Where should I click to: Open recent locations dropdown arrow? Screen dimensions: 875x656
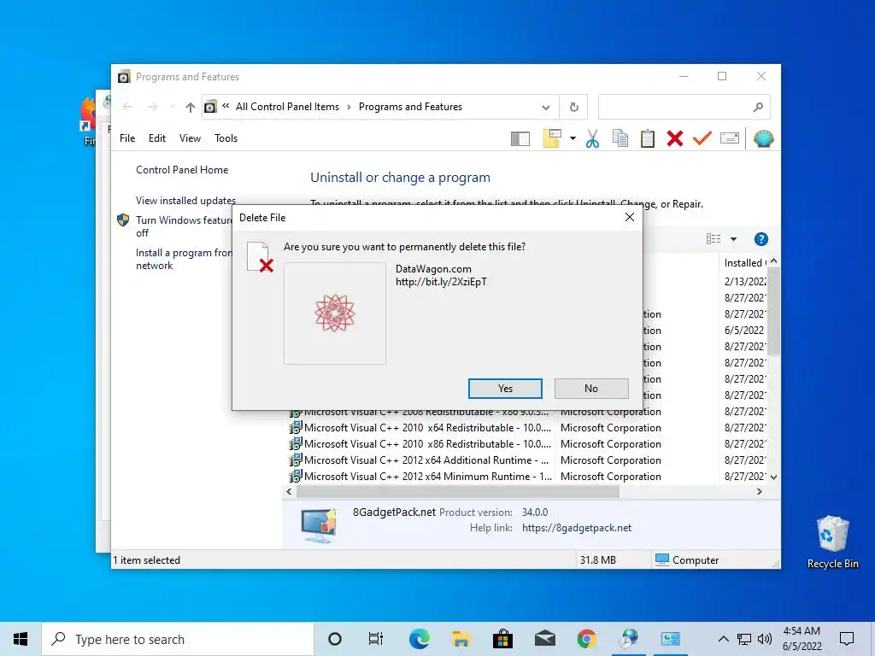click(x=173, y=107)
